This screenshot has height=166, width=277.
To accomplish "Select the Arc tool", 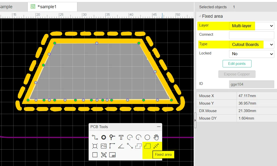I will (130, 137).
